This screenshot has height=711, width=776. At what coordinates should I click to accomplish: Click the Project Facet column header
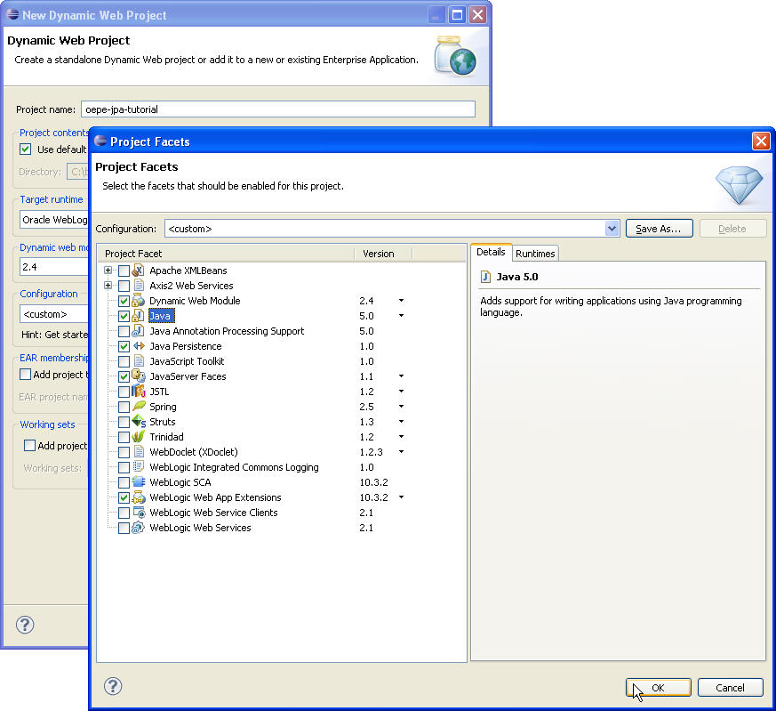(x=226, y=254)
